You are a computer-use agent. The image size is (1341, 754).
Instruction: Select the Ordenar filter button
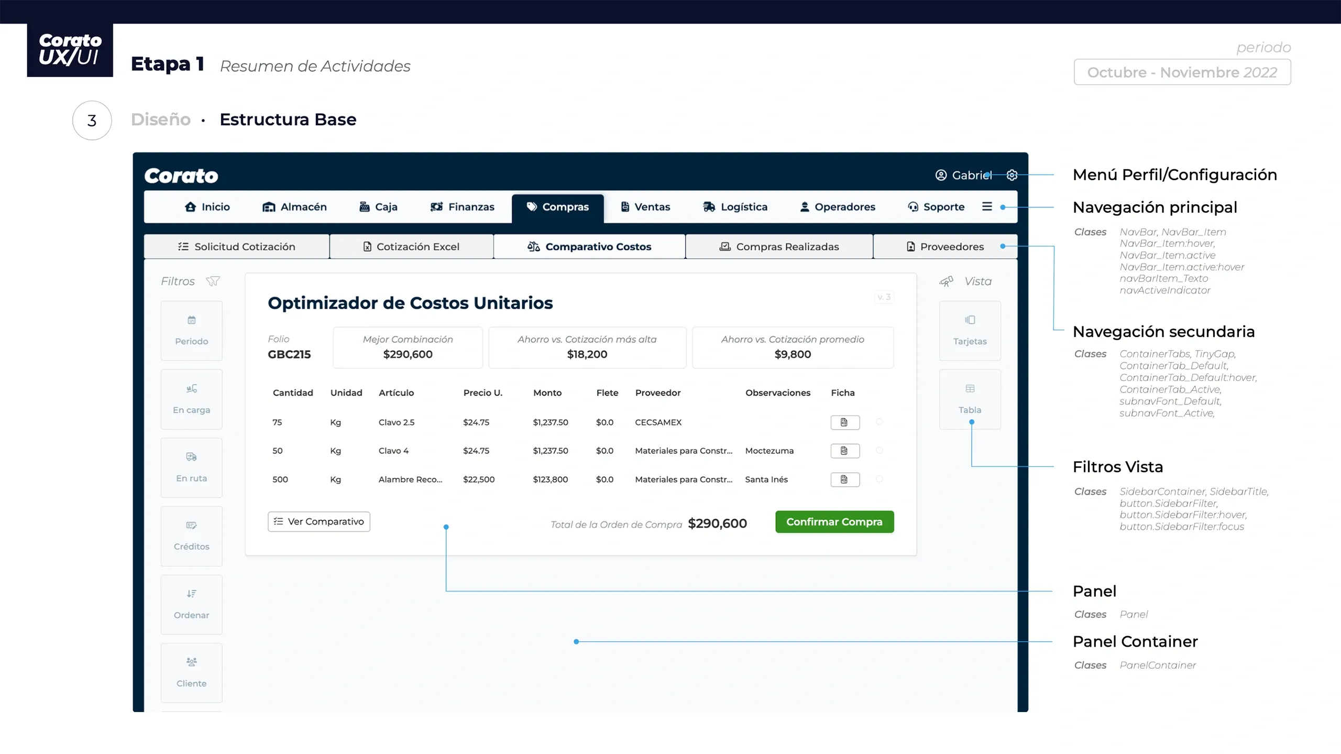(192, 604)
